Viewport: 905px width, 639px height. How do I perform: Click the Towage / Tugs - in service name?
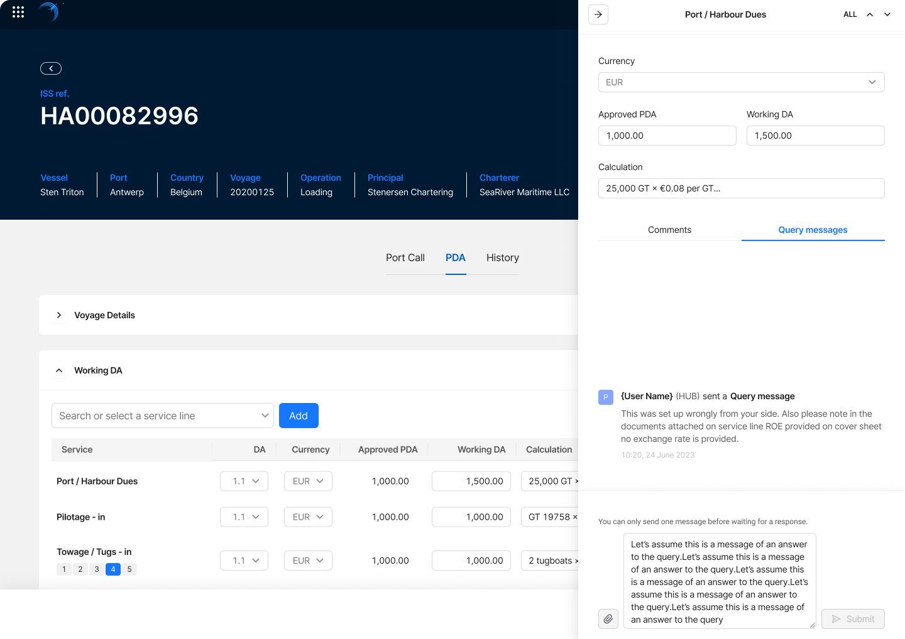click(x=94, y=552)
